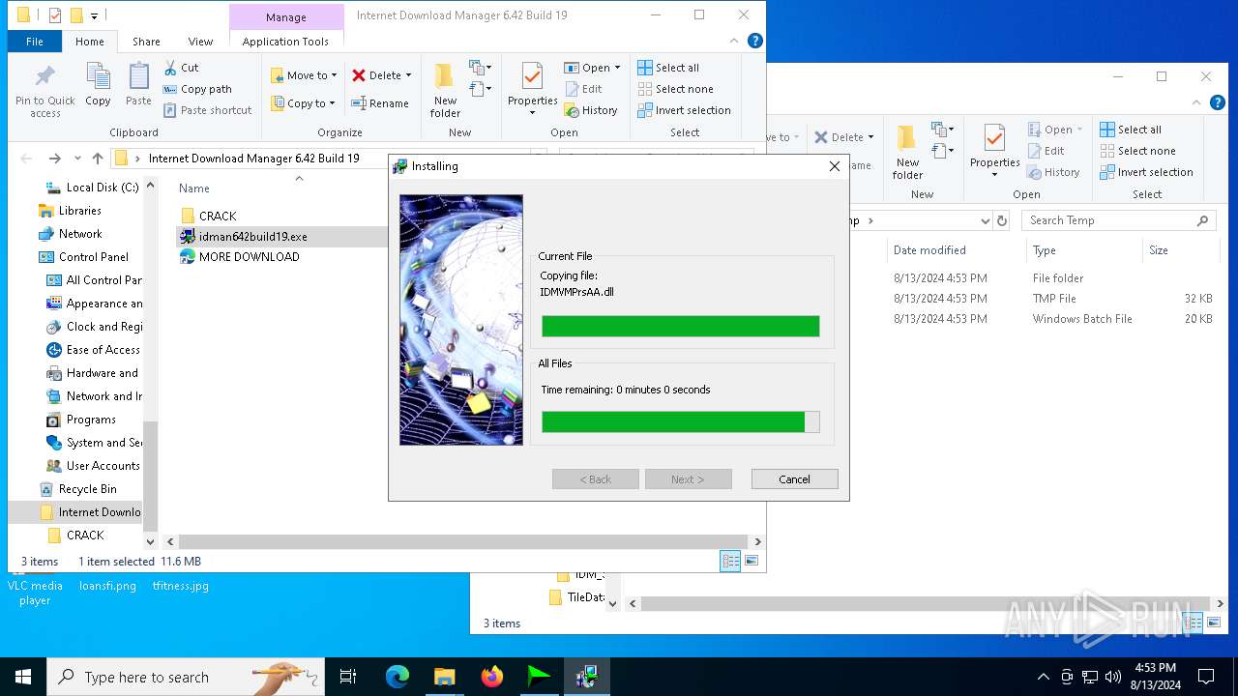Switch to the View ribbon tab

point(200,42)
